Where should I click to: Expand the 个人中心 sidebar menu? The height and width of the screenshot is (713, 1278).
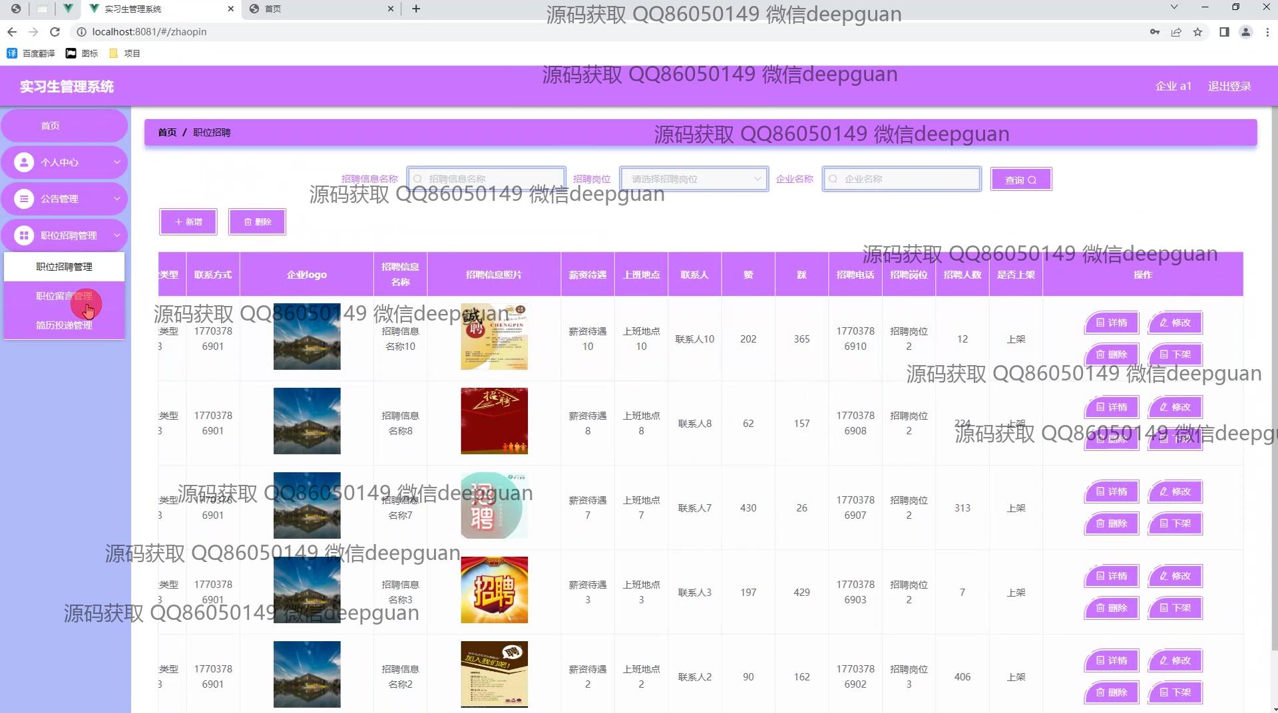[x=64, y=162]
